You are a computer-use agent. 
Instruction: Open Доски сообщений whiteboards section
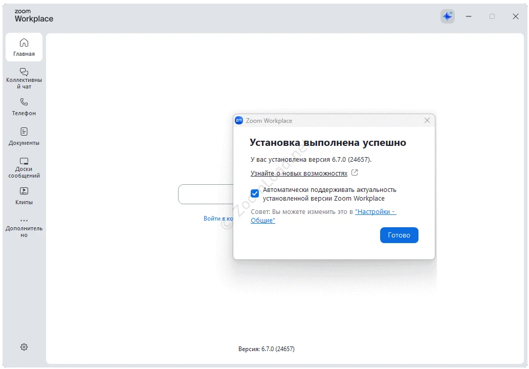click(x=24, y=167)
